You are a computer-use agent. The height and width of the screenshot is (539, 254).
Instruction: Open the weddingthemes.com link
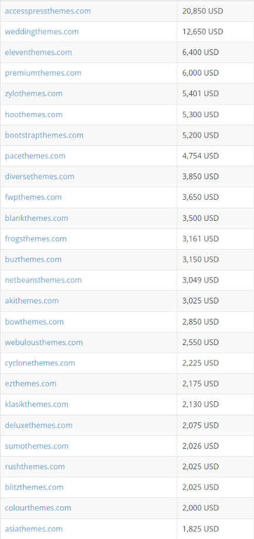click(42, 32)
